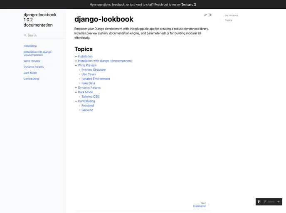Image resolution: width=286 pixels, height=213 pixels.
Task: Expand the latest version dropdown arrow
Action: pos(279,202)
